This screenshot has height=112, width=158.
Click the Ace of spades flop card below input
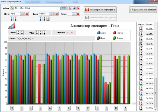point(44,19)
